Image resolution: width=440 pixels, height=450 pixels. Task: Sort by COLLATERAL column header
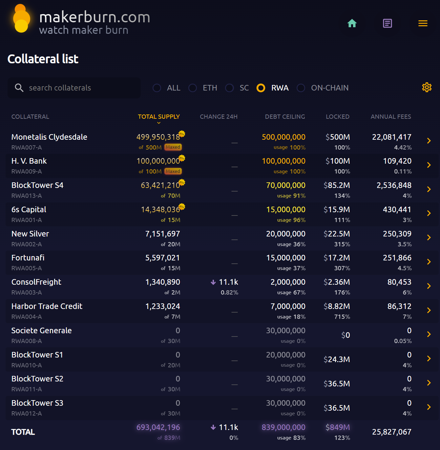pos(30,117)
